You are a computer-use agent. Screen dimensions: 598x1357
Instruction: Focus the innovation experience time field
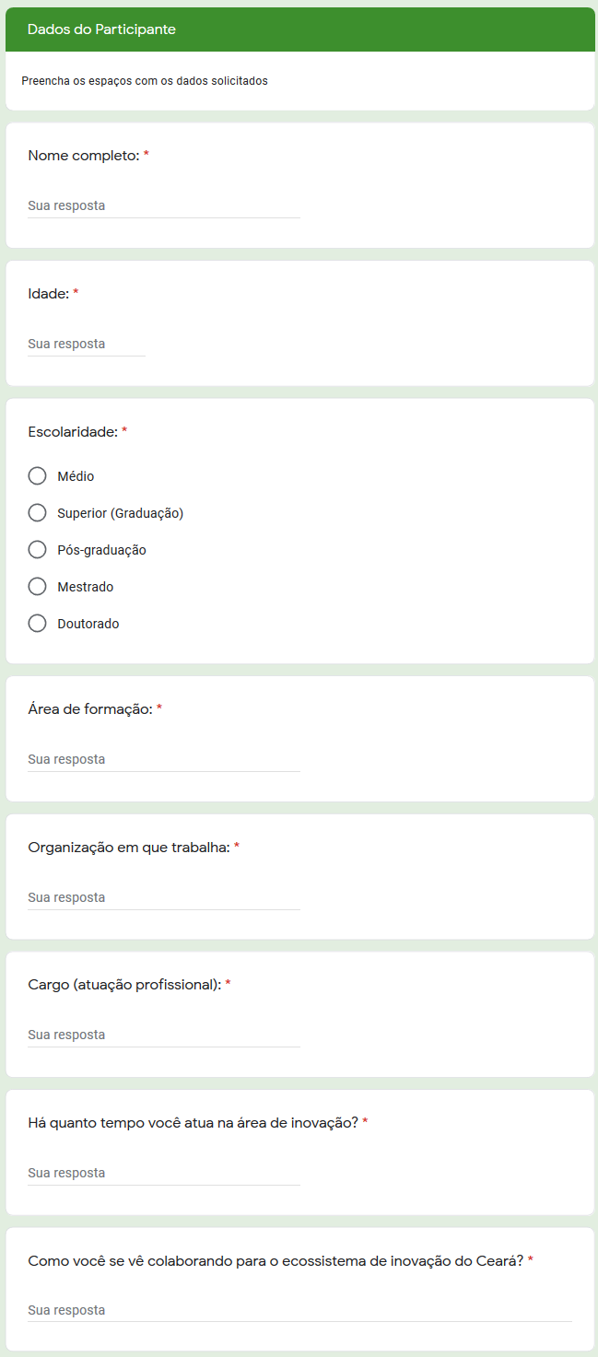(x=164, y=1173)
